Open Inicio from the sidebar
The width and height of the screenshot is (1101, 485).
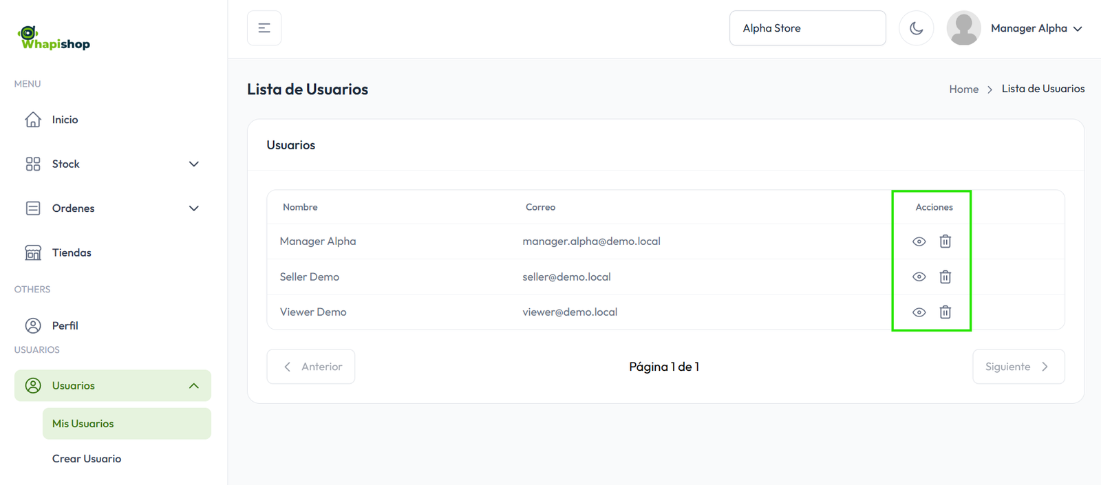[65, 120]
